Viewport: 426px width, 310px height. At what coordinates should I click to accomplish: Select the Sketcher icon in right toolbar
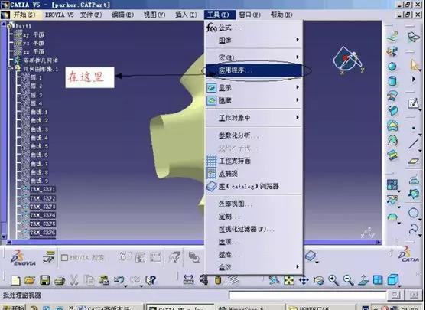(x=413, y=103)
